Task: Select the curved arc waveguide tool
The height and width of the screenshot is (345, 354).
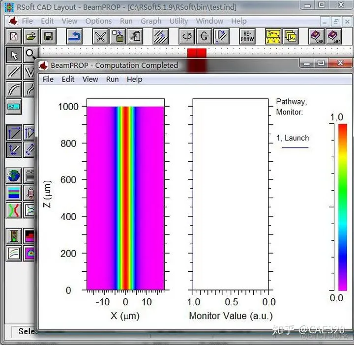Action: point(14,89)
